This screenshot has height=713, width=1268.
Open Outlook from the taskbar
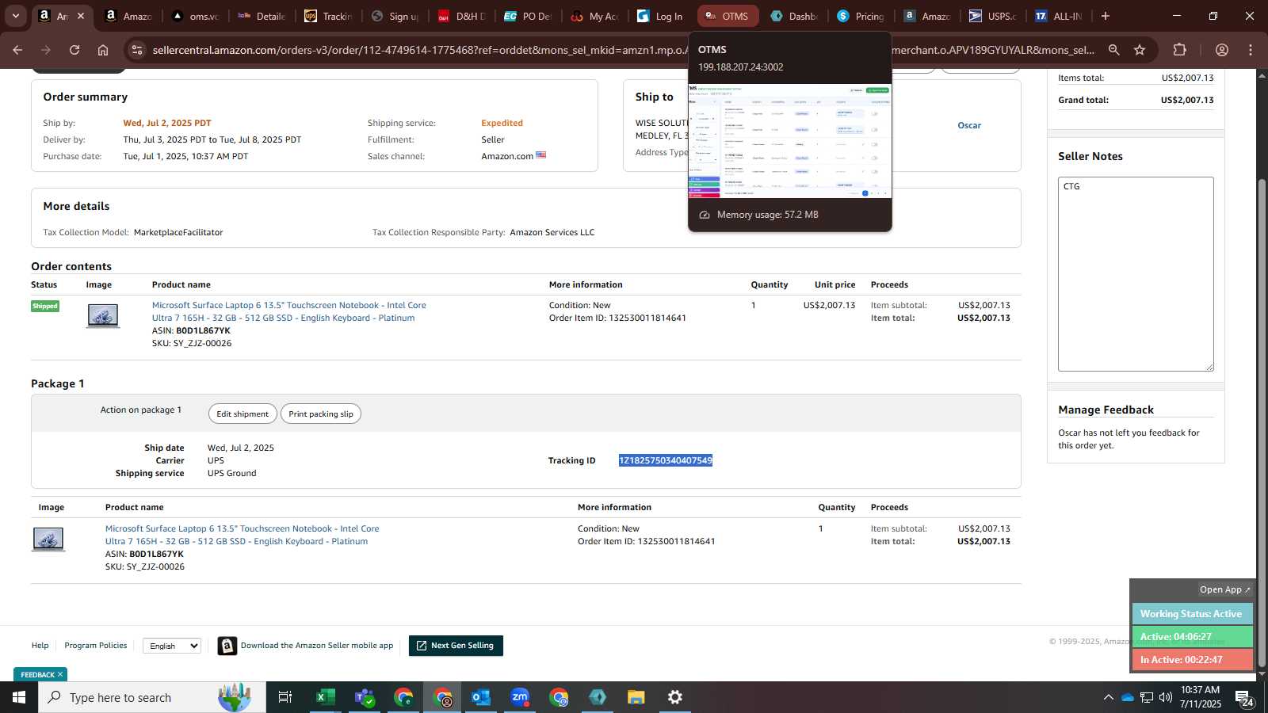click(481, 697)
